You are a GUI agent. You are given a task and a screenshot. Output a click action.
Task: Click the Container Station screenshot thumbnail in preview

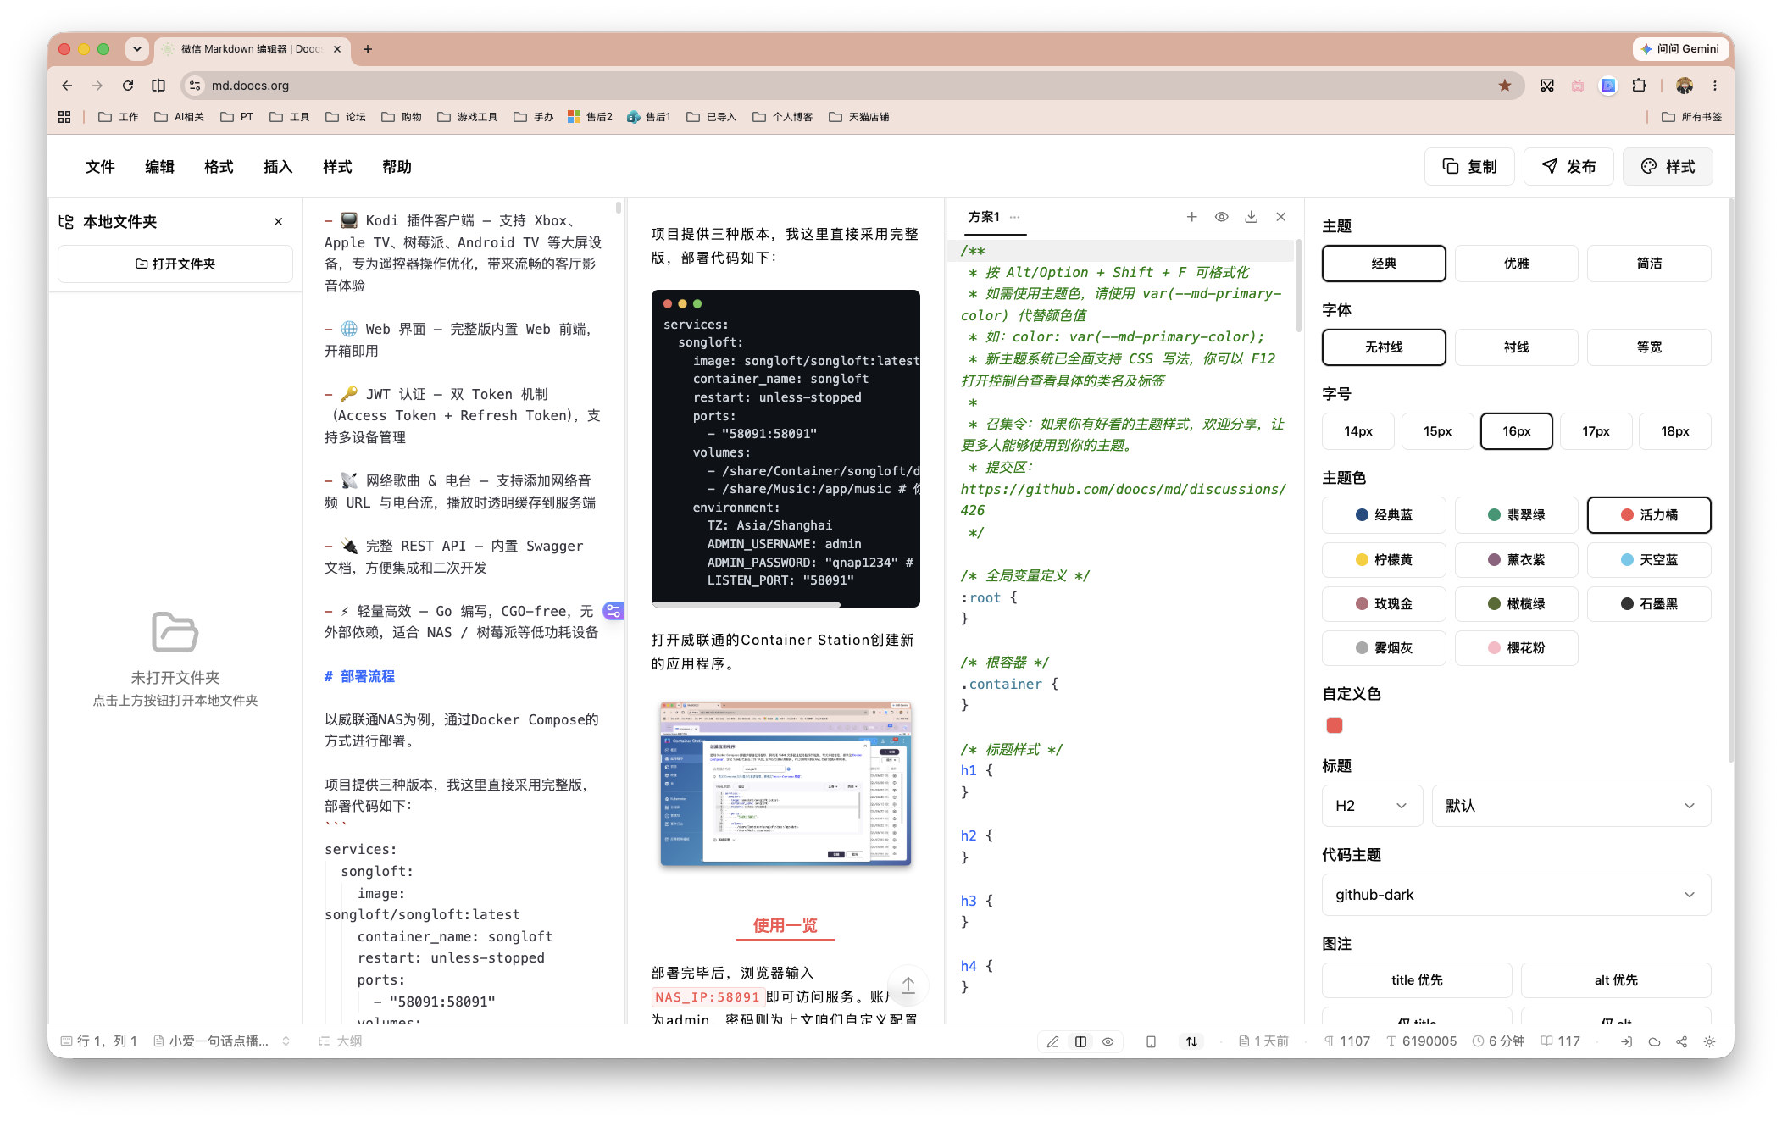click(786, 784)
